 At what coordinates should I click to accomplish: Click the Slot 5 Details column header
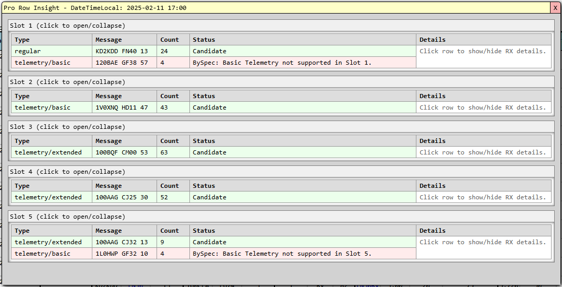click(x=433, y=231)
